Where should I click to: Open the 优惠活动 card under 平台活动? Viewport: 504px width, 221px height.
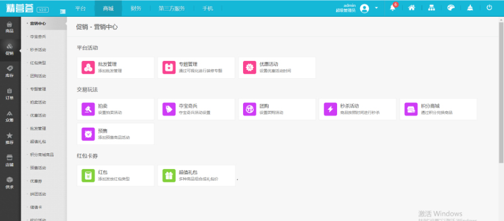[277, 68]
